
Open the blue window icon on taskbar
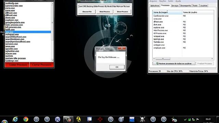(89, 119)
